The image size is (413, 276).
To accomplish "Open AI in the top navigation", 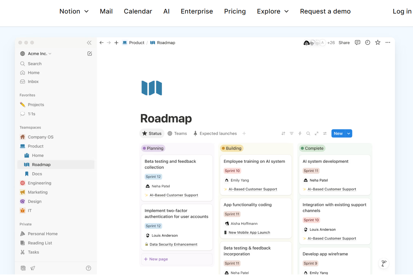I will (166, 11).
